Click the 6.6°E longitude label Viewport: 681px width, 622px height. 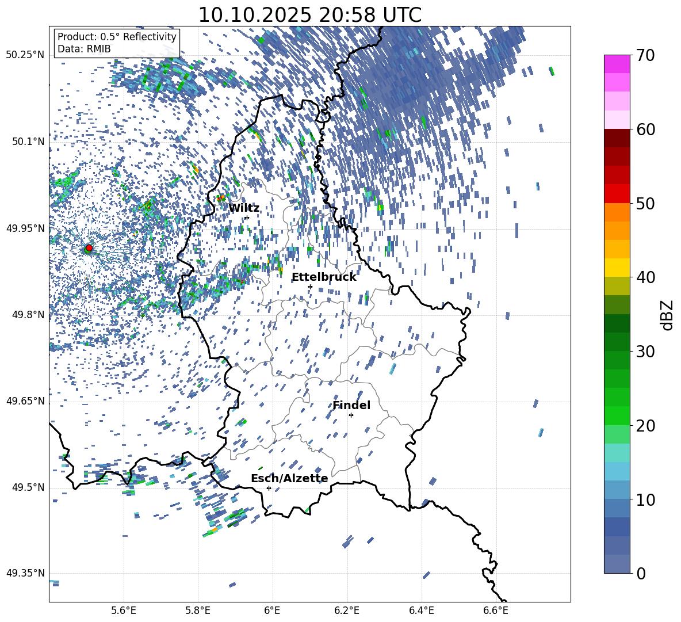click(x=496, y=610)
